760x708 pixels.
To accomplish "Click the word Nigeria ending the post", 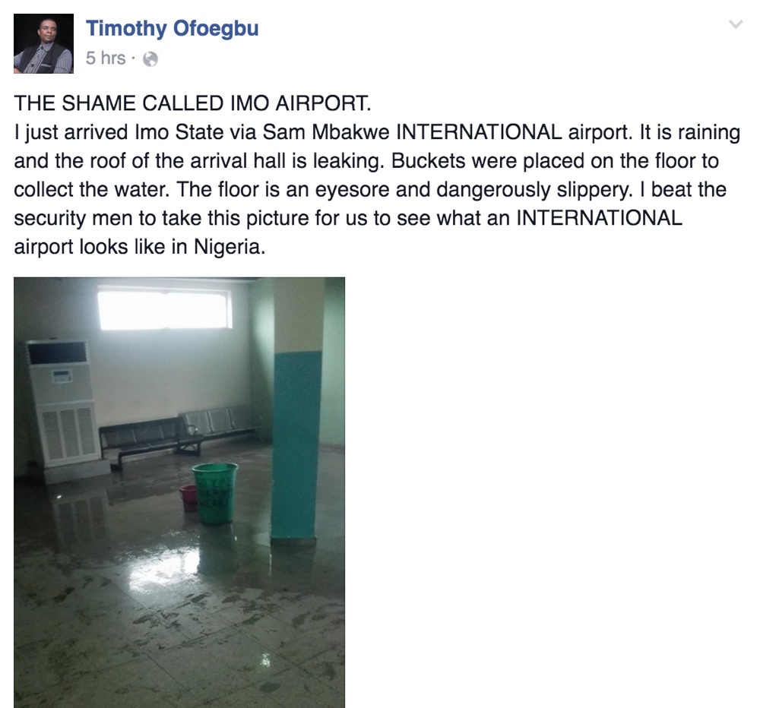I will point(230,247).
